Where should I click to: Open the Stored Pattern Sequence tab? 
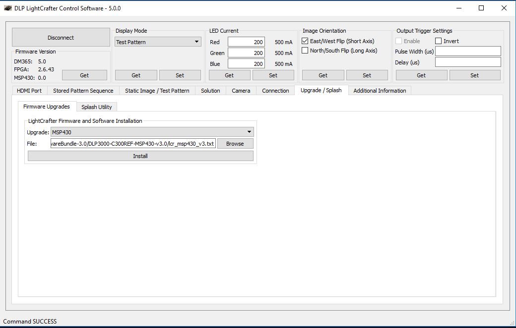pyautogui.click(x=83, y=91)
